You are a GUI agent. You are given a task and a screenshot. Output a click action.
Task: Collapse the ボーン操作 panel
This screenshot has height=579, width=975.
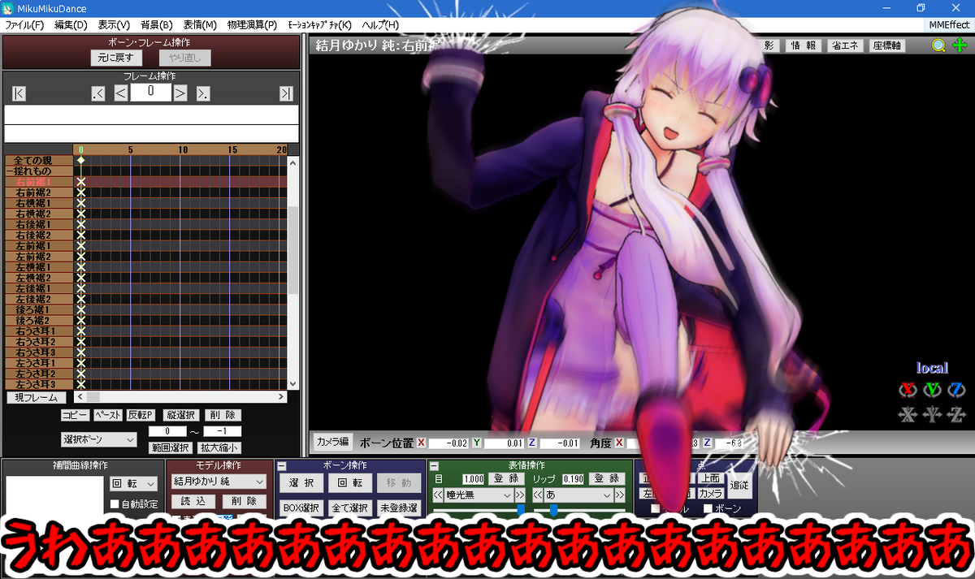click(x=282, y=466)
